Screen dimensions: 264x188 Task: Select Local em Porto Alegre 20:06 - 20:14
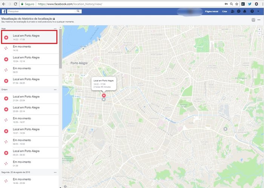pyautogui.click(x=29, y=109)
